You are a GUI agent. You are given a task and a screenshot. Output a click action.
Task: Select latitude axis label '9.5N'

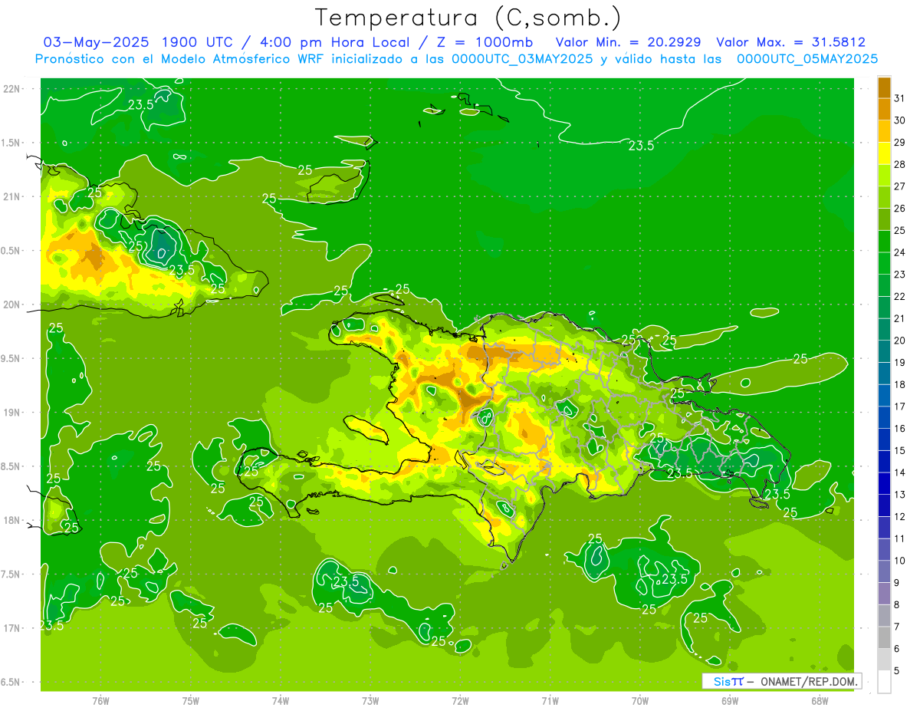tap(12, 358)
